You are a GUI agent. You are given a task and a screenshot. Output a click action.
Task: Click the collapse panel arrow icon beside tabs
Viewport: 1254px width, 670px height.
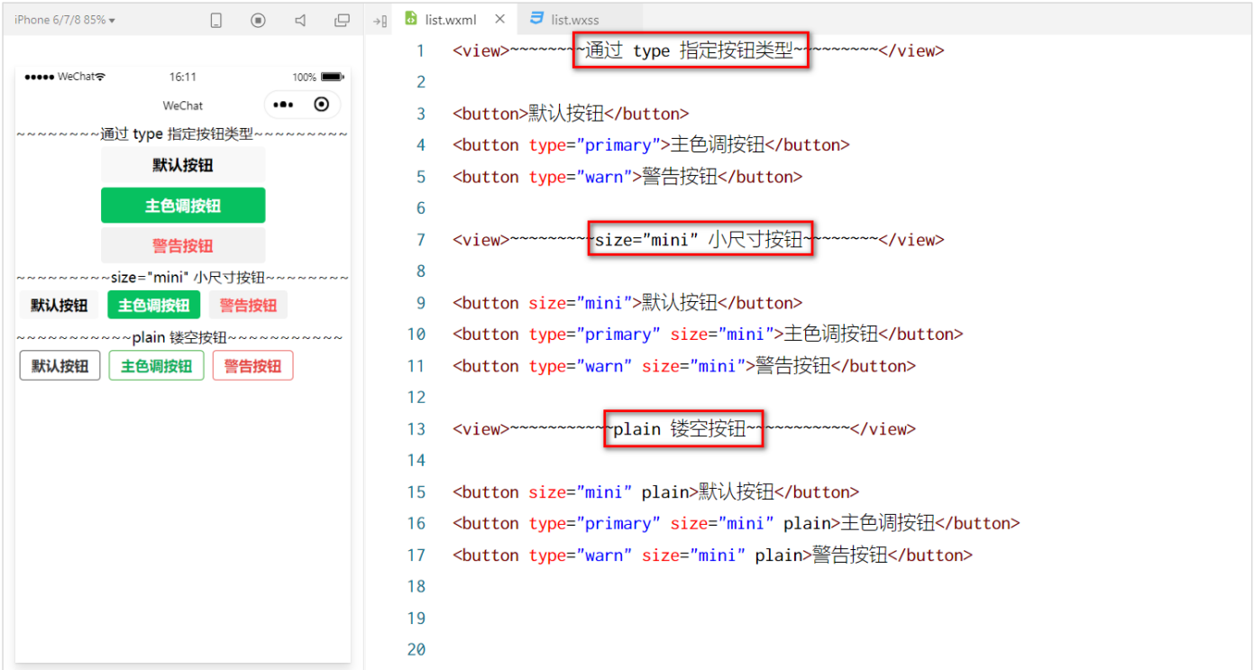pos(380,20)
